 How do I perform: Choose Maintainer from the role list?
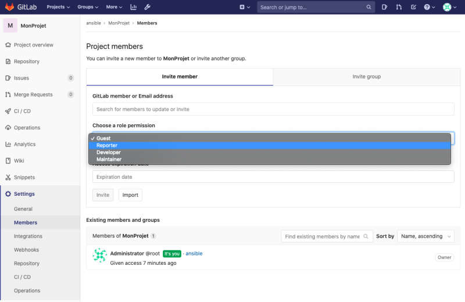click(109, 159)
